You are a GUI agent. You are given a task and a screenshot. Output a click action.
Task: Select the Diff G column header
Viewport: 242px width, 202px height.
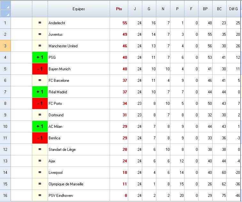(233, 9)
